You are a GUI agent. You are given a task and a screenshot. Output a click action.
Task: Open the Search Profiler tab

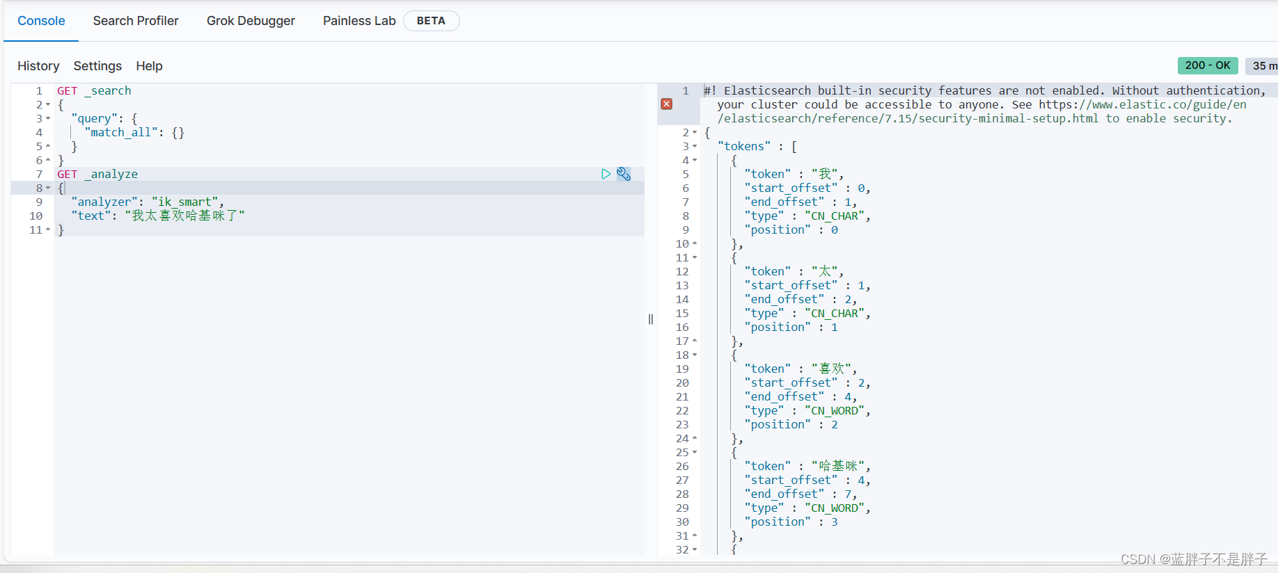point(136,21)
